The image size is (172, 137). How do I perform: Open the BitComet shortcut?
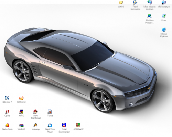21,98
